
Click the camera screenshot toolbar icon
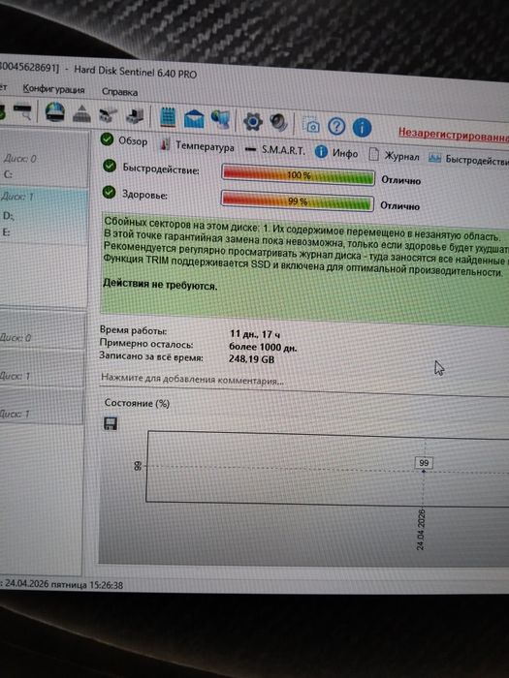point(311,125)
